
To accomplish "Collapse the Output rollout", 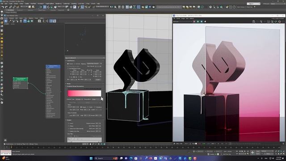I will tap(69, 120).
